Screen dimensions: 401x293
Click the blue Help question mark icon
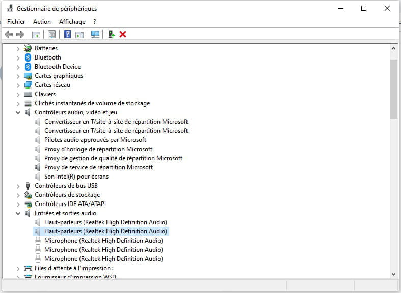coord(67,34)
